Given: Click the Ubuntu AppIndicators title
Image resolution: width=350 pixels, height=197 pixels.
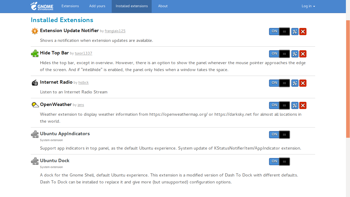Looking at the screenshot, I should pos(65,134).
